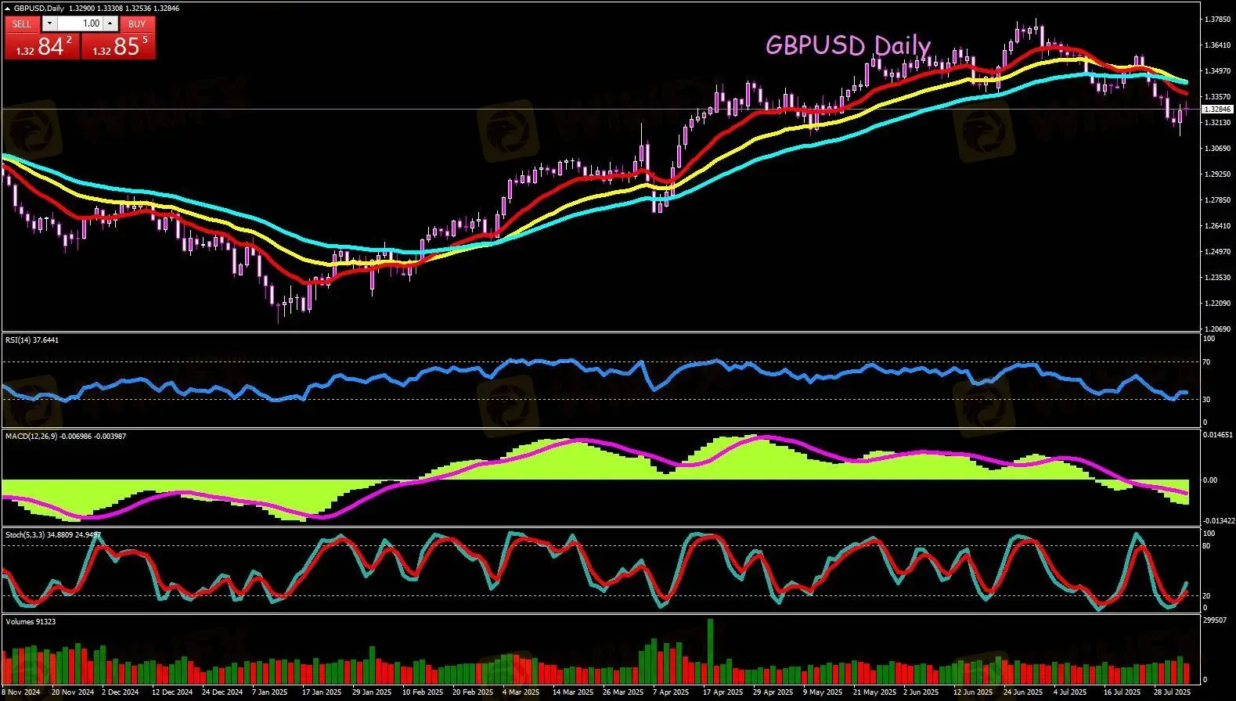The width and height of the screenshot is (1236, 701).
Task: Click the 1.37850 price scale label
Action: point(1216,19)
